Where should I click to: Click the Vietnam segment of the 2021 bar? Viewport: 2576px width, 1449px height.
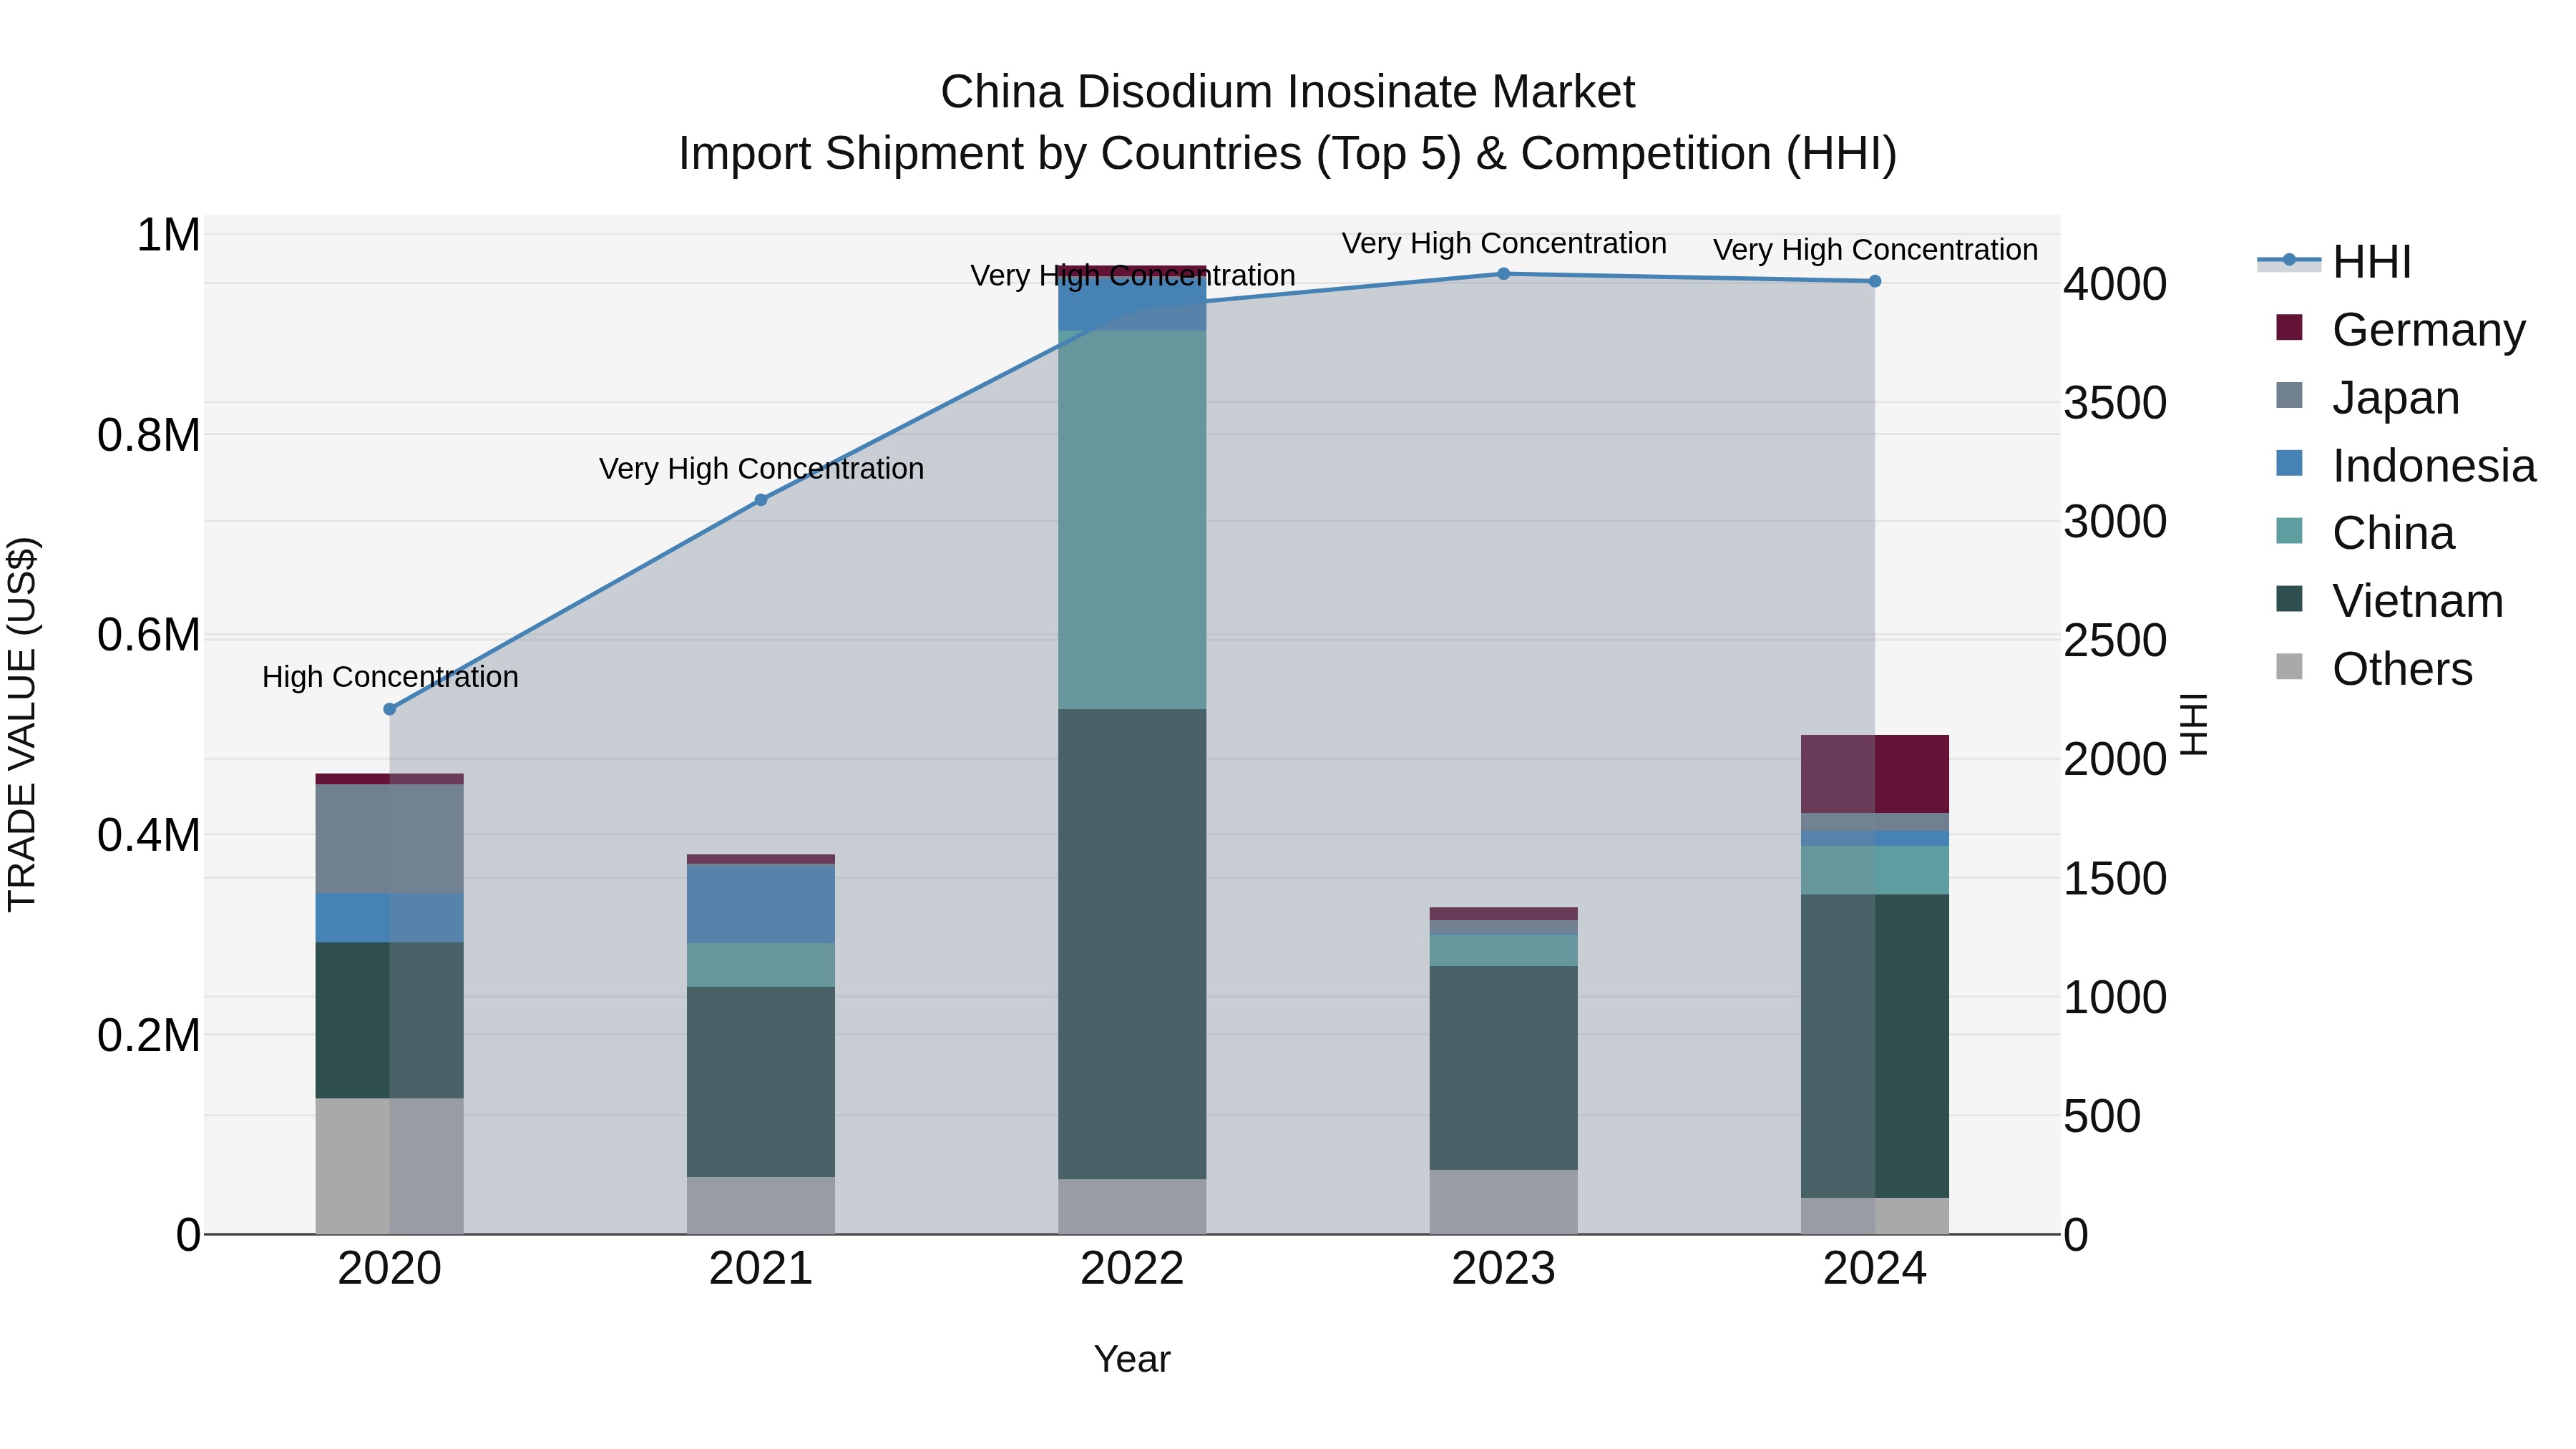pyautogui.click(x=761, y=1082)
